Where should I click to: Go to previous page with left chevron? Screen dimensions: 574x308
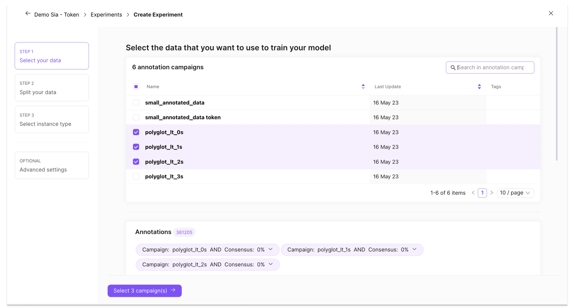[473, 193]
